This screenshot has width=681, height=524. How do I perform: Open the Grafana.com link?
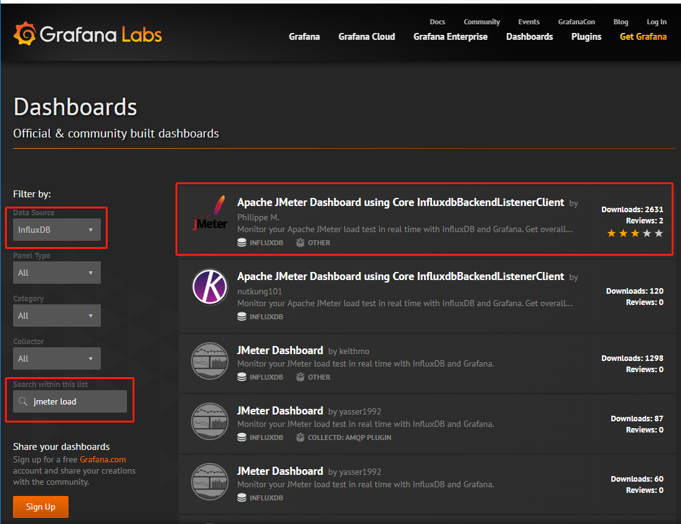103,459
